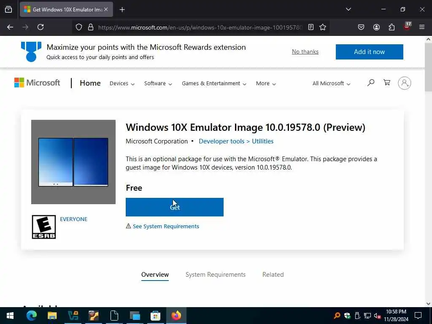List all tabs with the chevron

click(348, 9)
